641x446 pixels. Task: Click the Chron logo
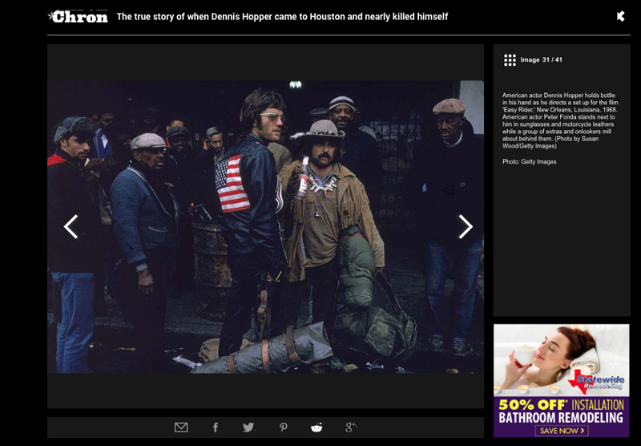[x=78, y=16]
